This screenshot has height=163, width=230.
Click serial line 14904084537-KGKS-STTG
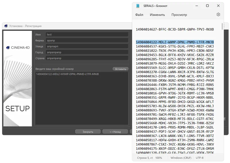click(x=175, y=46)
